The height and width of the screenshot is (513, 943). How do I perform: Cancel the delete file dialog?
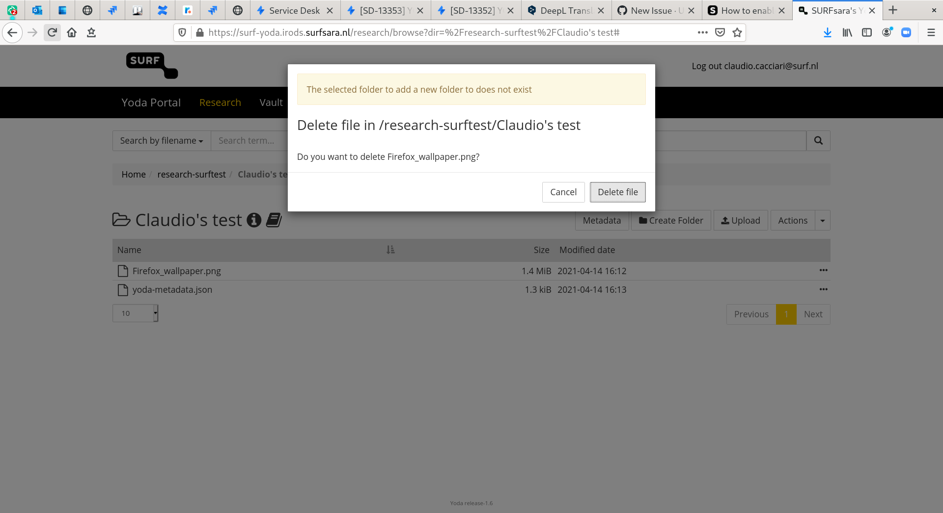click(563, 192)
